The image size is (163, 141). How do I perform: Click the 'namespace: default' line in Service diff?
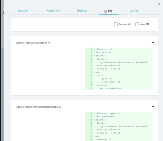point(108,69)
